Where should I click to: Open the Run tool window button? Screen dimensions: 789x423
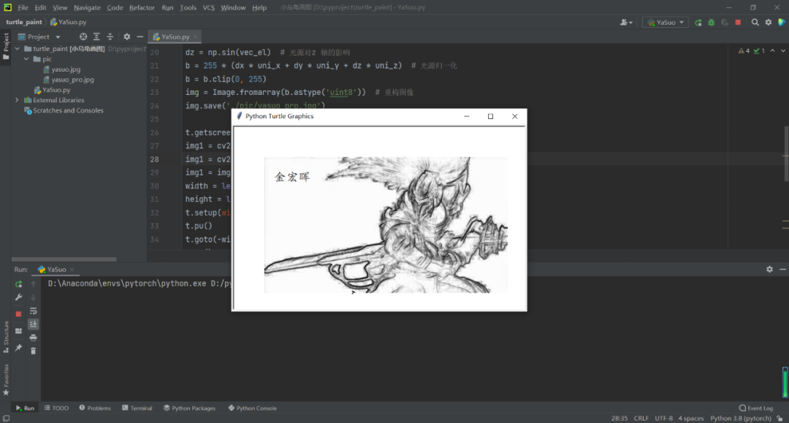tap(25, 408)
